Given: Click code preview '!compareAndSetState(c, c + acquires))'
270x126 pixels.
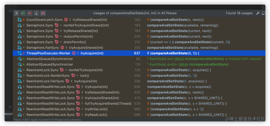Looking at the screenshot, I should point(179,87).
